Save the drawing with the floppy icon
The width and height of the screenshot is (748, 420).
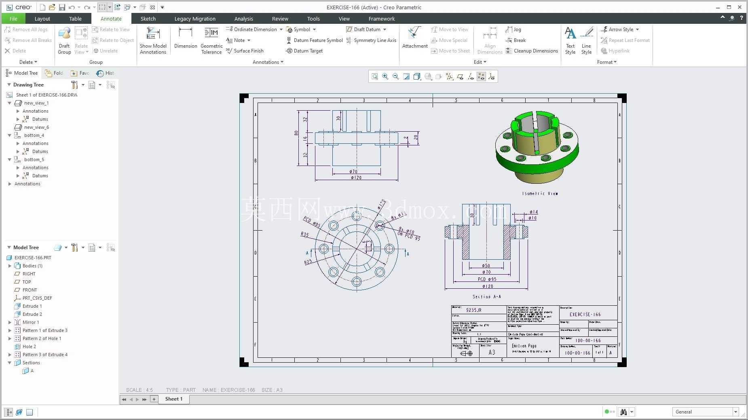pos(62,7)
